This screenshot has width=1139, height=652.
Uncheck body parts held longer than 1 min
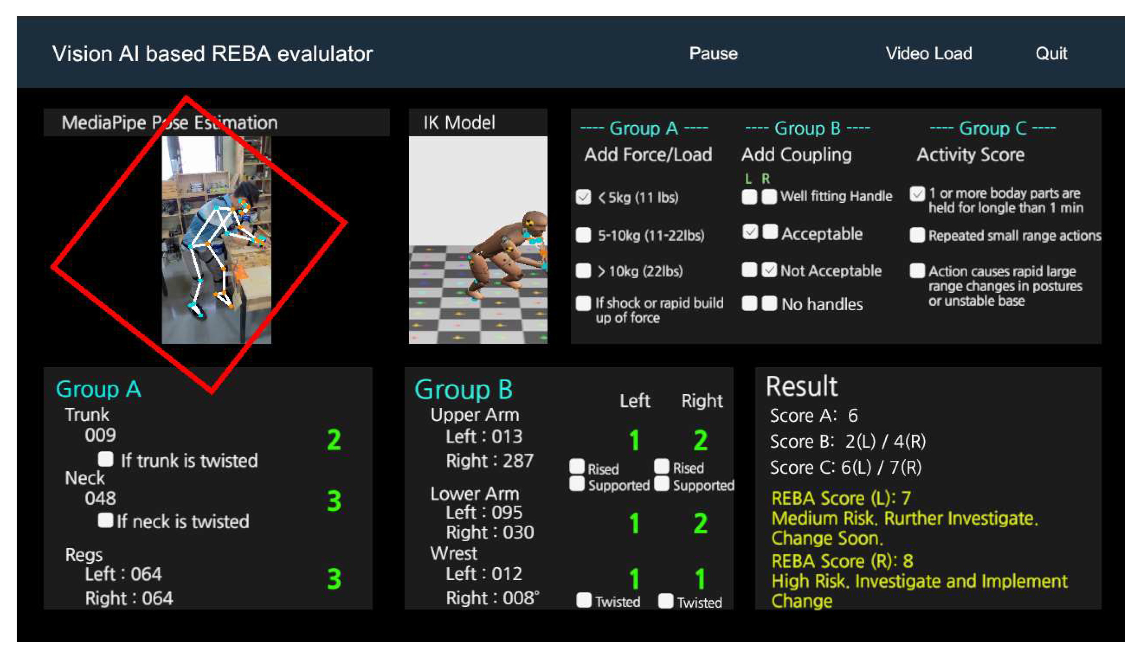[x=917, y=194]
